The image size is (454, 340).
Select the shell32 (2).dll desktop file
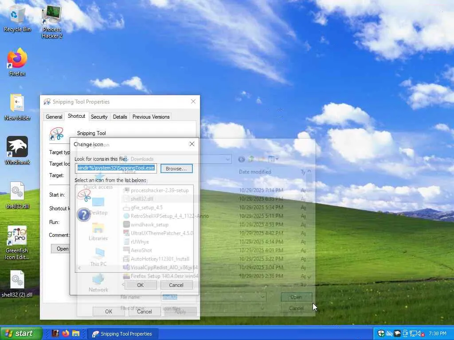(17, 284)
